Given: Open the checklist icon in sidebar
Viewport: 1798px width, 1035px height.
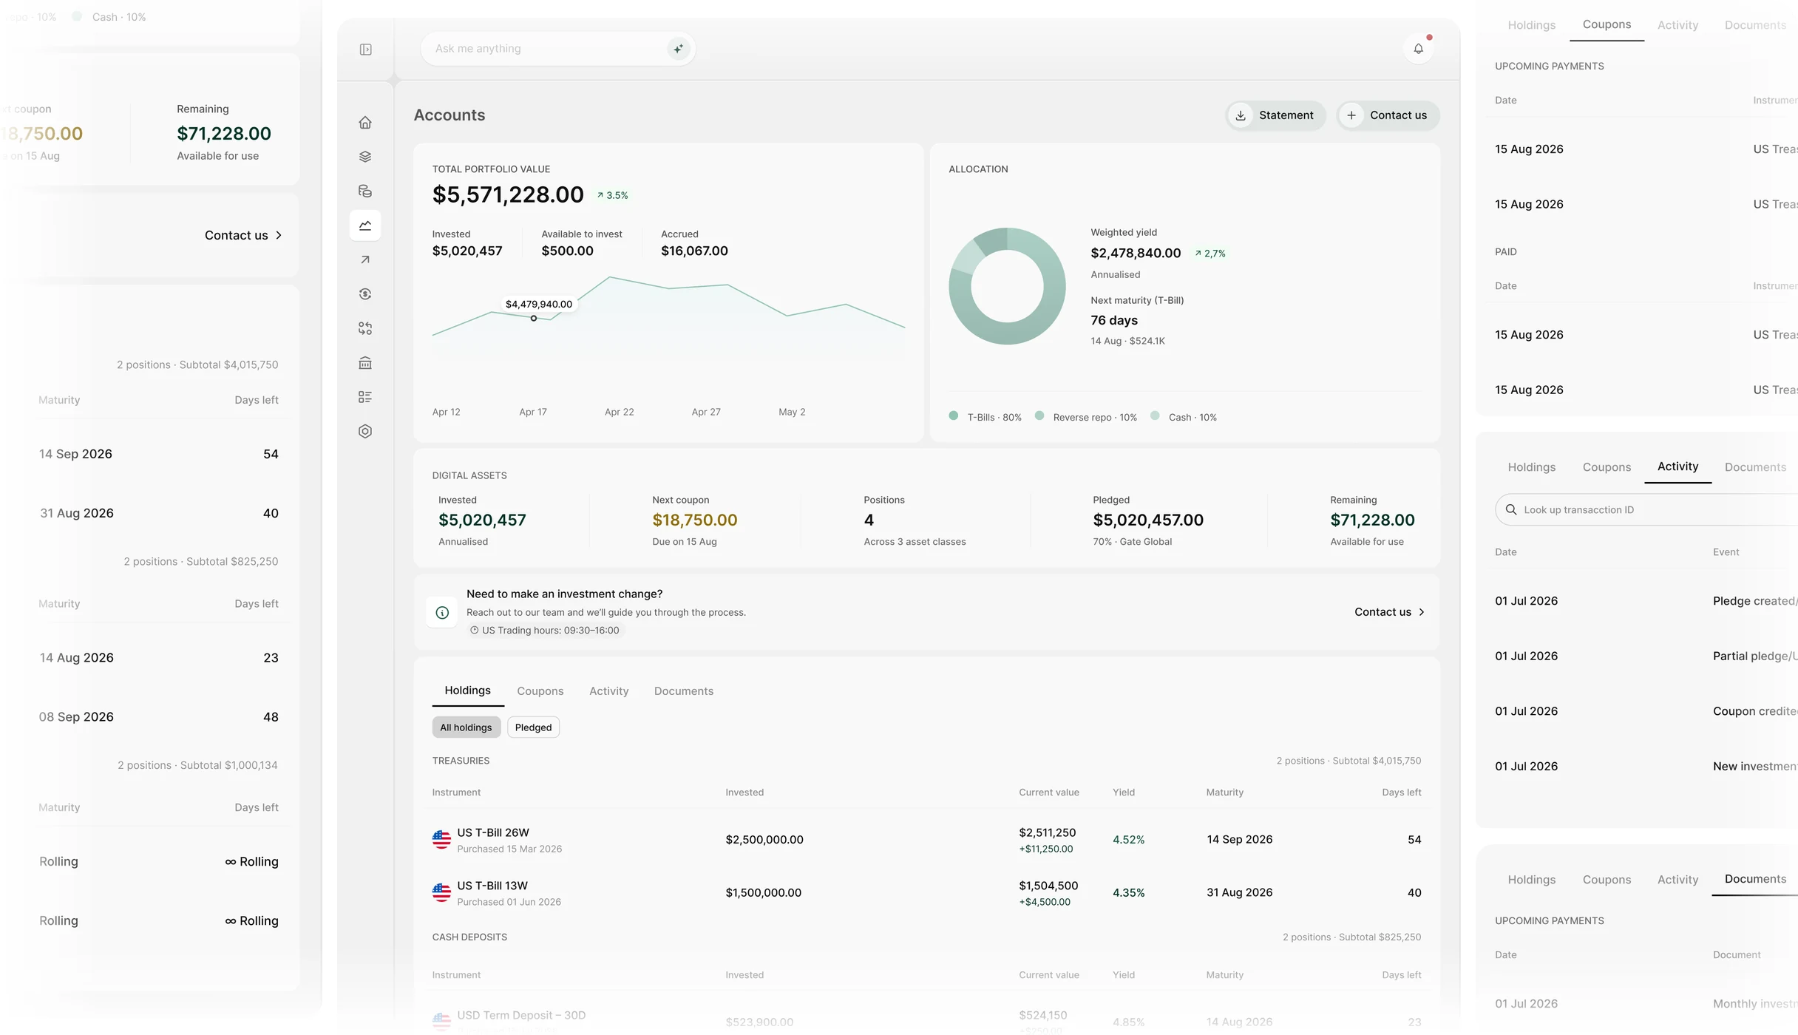Looking at the screenshot, I should [365, 397].
